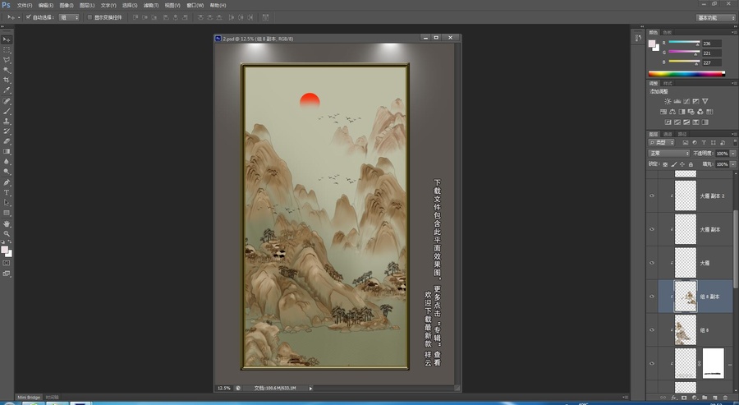739x405 pixels.
Task: Switch to the 通道 tab
Action: tap(668, 135)
